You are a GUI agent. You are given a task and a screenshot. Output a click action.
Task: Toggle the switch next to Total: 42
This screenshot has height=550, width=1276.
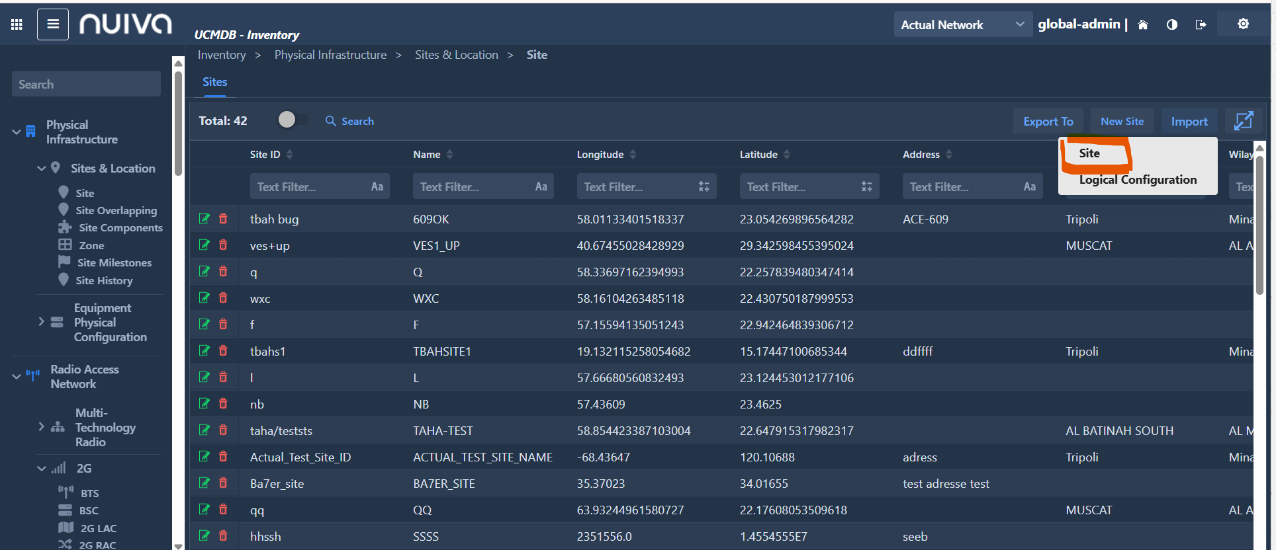pyautogui.click(x=293, y=120)
